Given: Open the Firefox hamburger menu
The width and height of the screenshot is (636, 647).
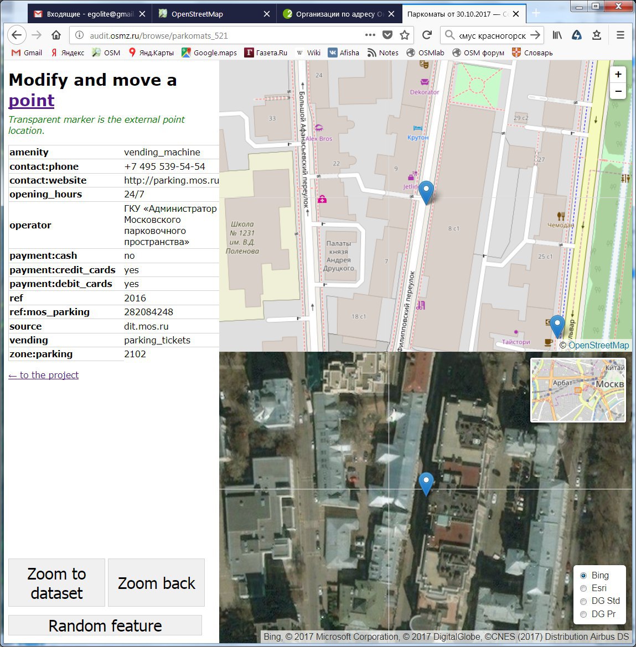Looking at the screenshot, I should (x=621, y=35).
